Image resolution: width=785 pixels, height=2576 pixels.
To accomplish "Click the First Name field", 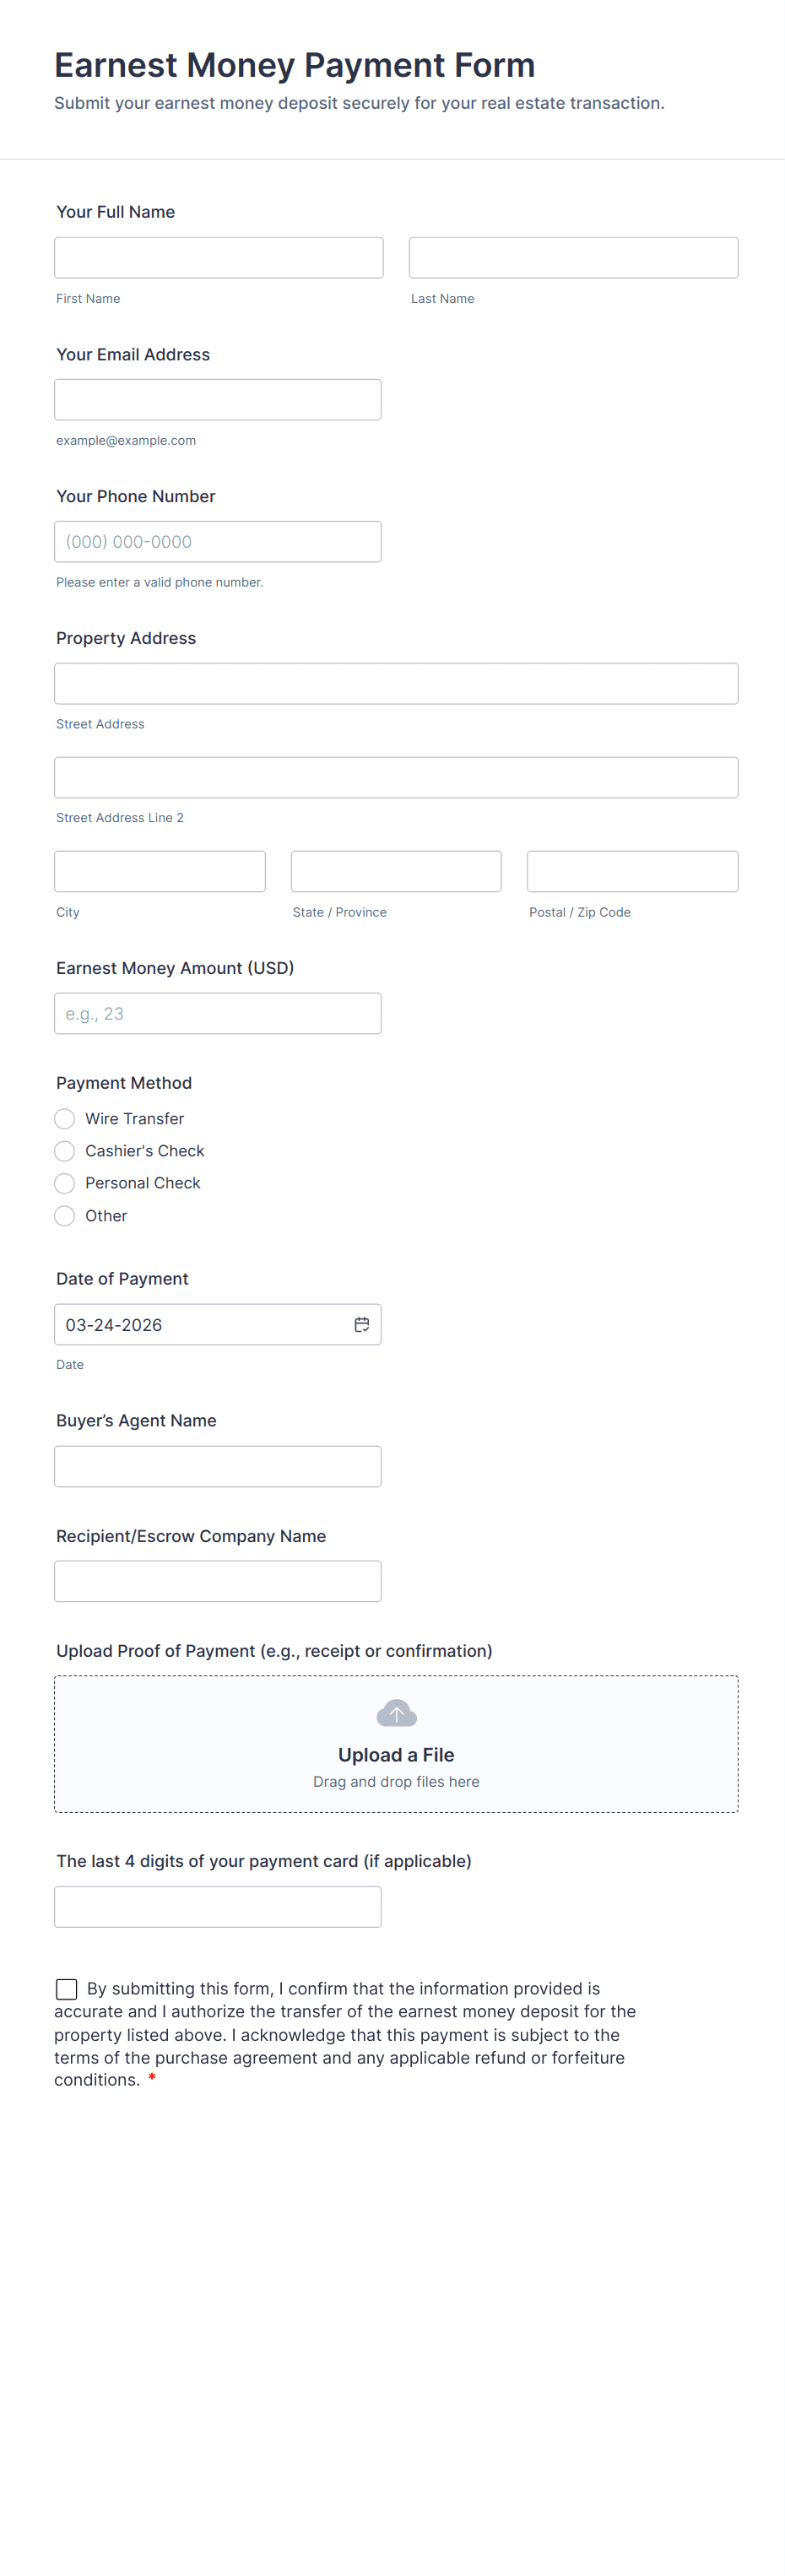I will coord(218,258).
